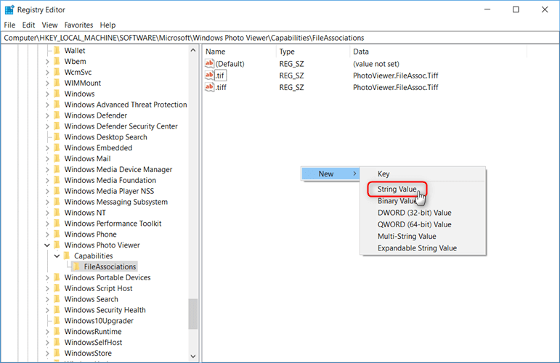Choose Expandable String Value
This screenshot has height=363, width=560.
(x=423, y=248)
